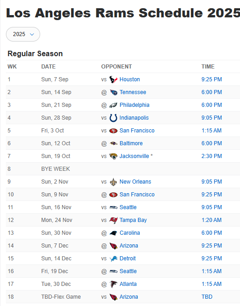Click the New Orleans Saints fleur-de-lis logo

tap(113, 182)
